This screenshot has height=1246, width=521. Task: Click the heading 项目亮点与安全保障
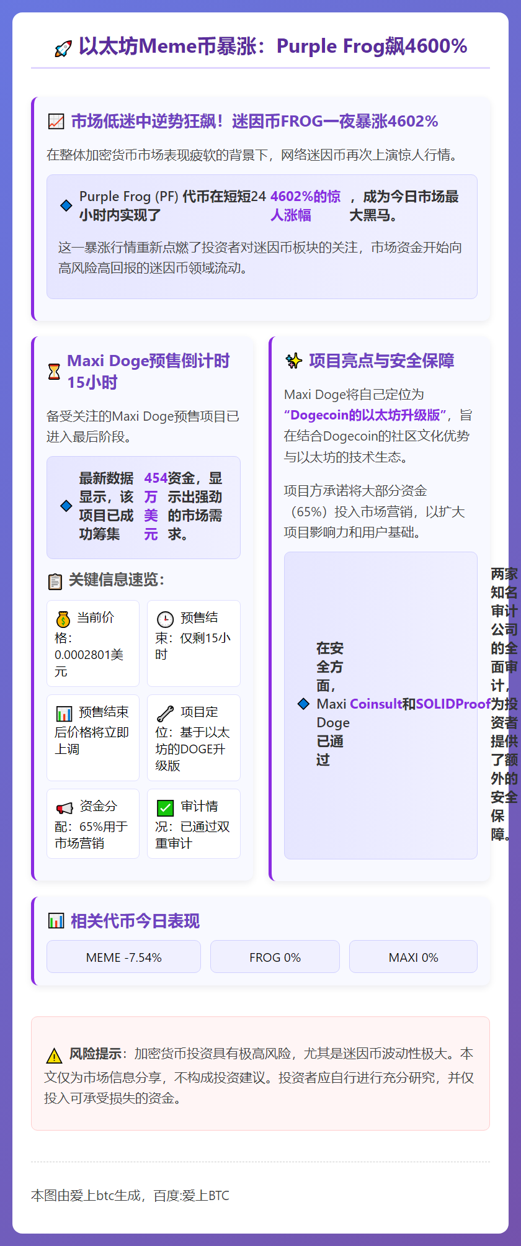[x=381, y=361]
